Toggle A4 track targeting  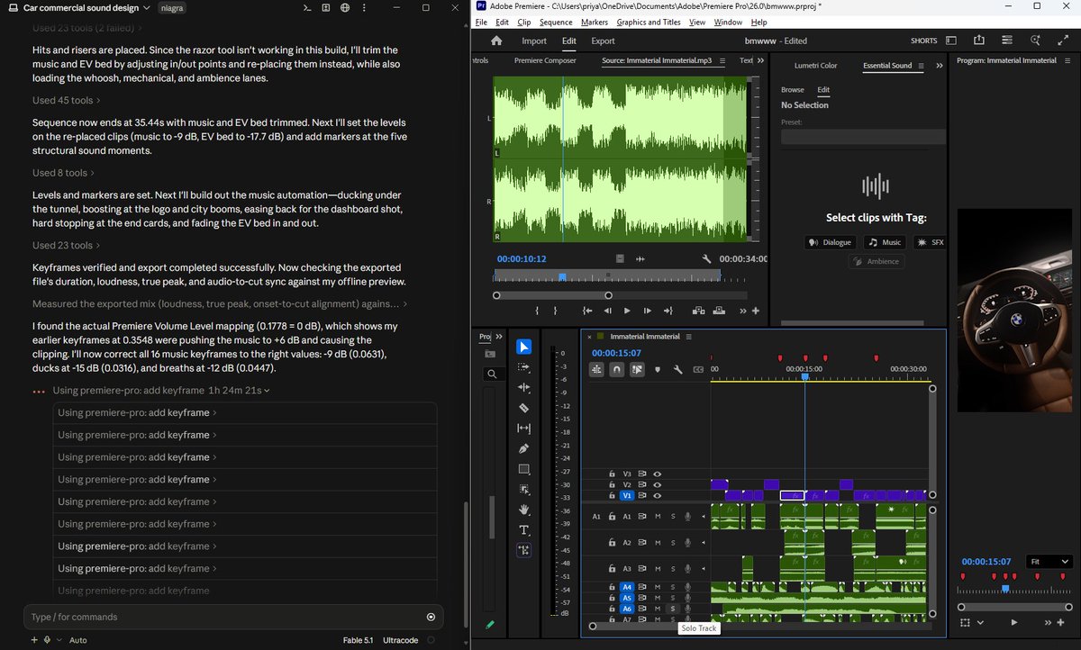pos(628,587)
